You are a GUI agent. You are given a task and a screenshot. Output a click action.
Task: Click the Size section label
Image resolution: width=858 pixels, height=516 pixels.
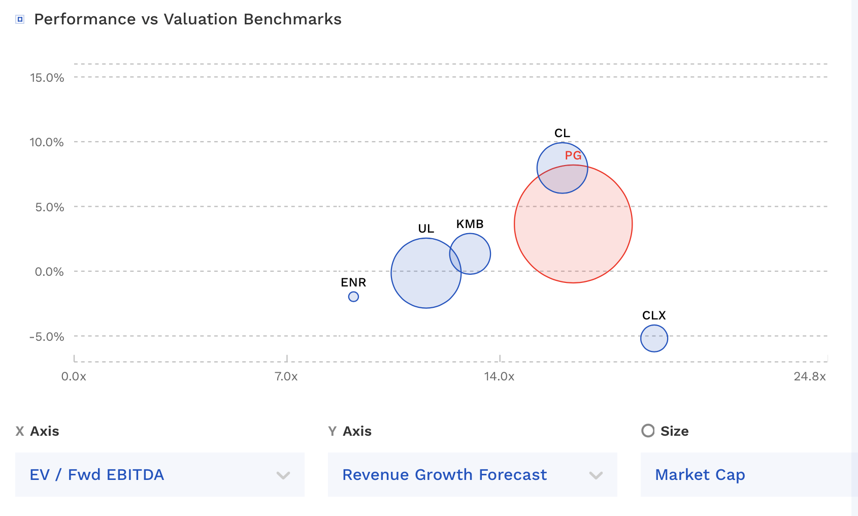click(675, 431)
